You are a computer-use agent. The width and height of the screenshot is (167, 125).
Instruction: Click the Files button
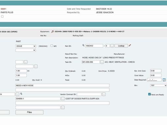tap(29, 112)
